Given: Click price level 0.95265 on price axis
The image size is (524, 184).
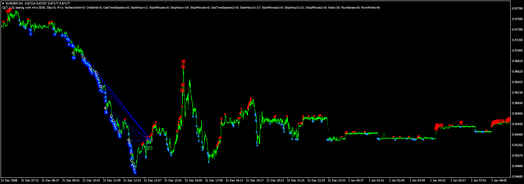Looking at the screenshot, I should point(517,145).
